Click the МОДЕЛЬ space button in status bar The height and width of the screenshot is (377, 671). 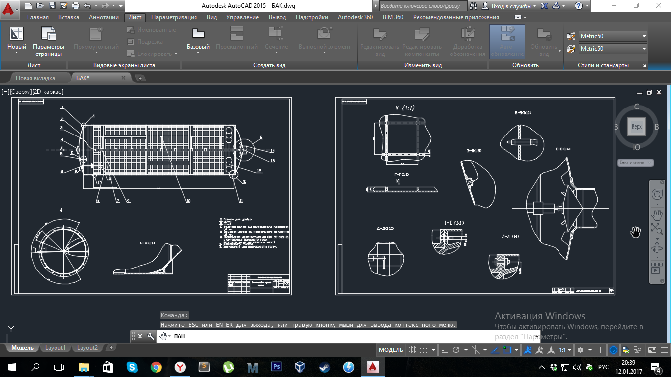[391, 350]
